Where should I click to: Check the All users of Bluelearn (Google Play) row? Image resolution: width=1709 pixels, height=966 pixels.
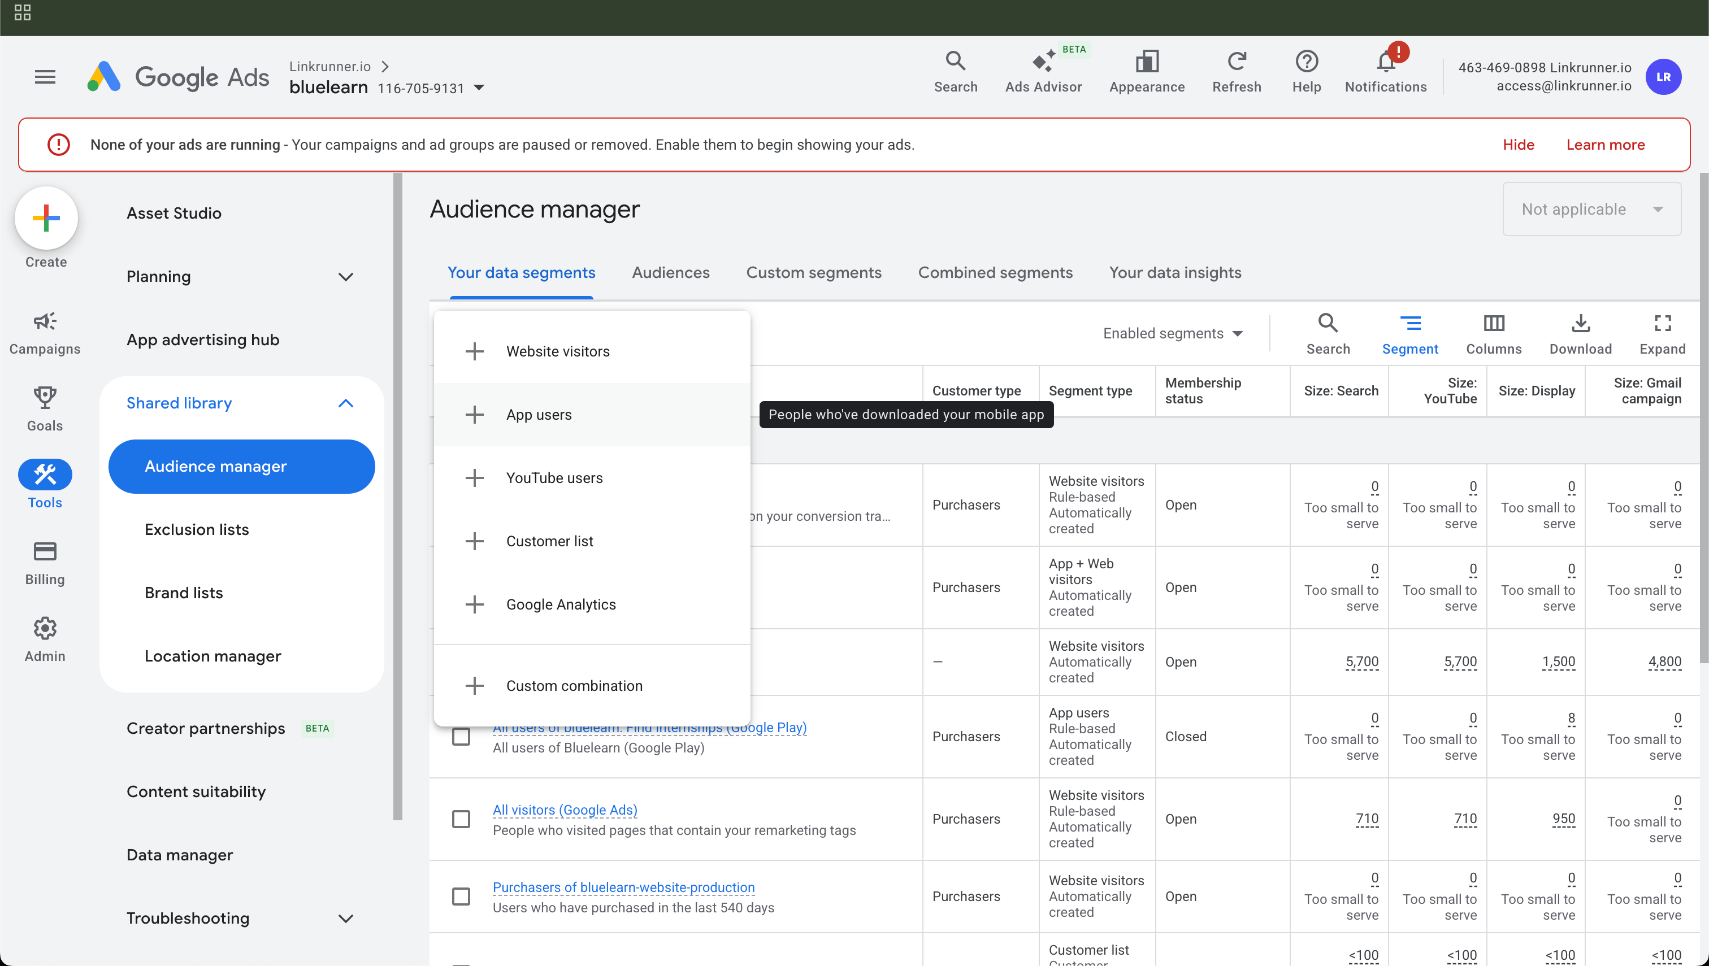tap(461, 737)
